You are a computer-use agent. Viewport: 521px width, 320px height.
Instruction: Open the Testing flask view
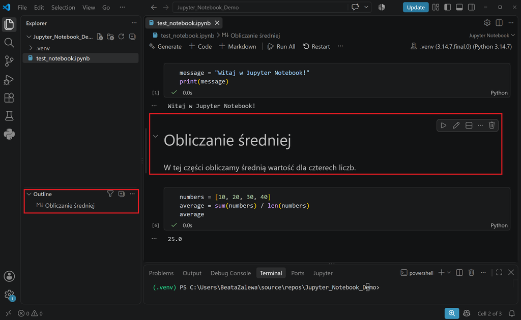coord(9,116)
